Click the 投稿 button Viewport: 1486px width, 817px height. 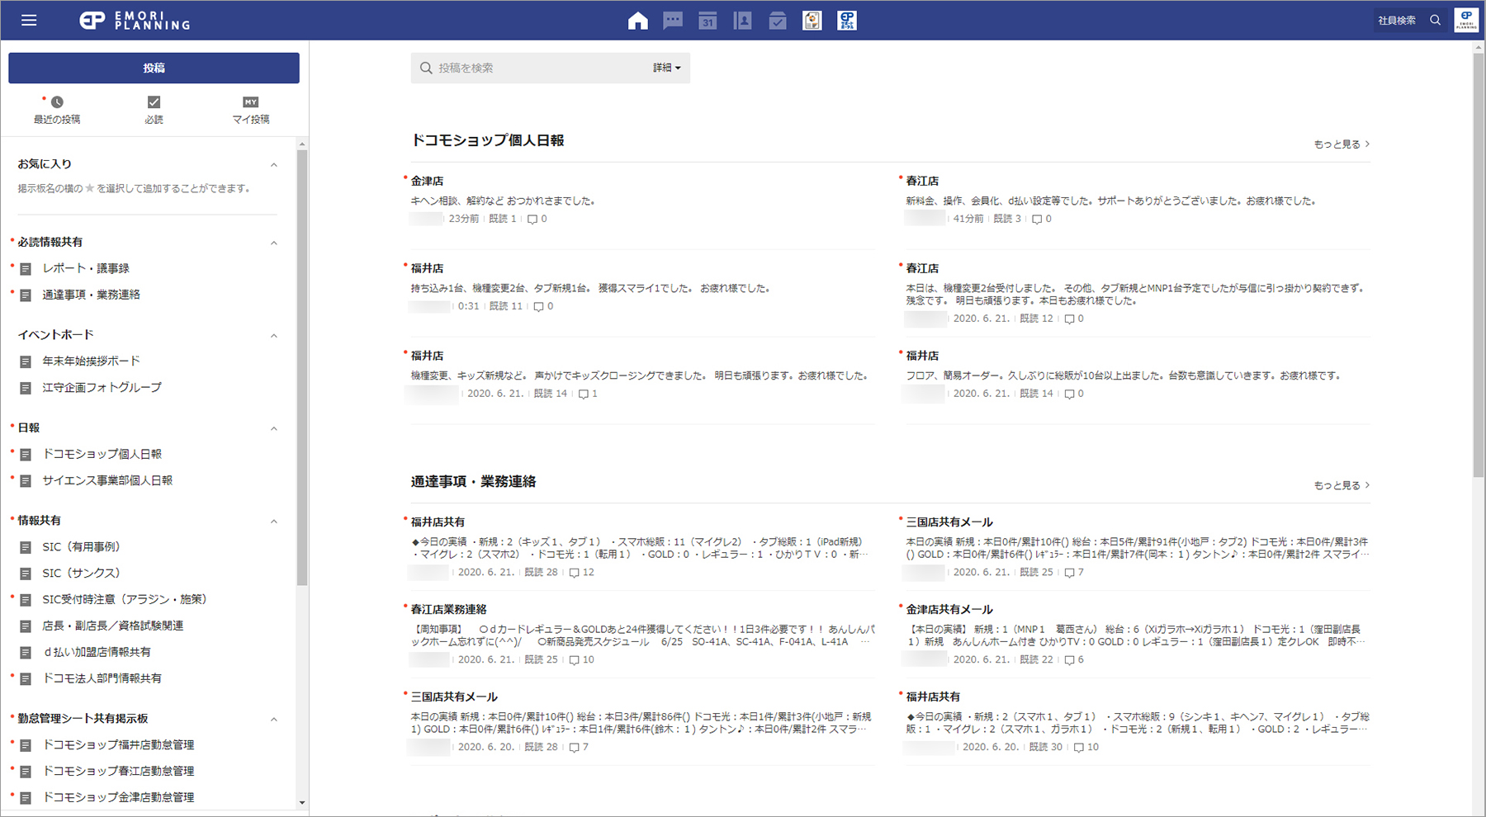(154, 68)
